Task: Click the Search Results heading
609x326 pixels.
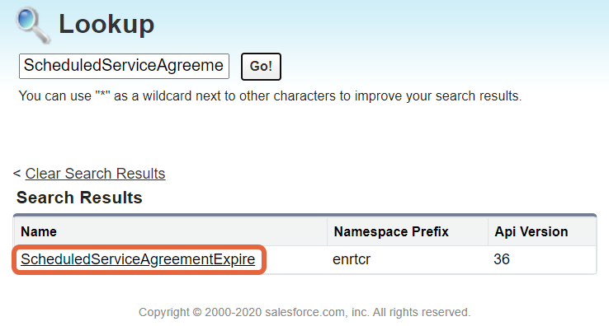Action: pyautogui.click(x=79, y=198)
